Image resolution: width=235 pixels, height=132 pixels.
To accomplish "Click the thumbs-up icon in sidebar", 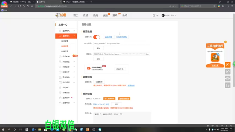I will (60, 98).
